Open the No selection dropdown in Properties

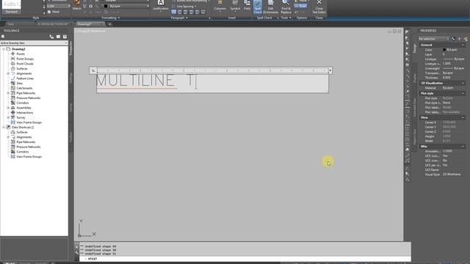point(434,39)
